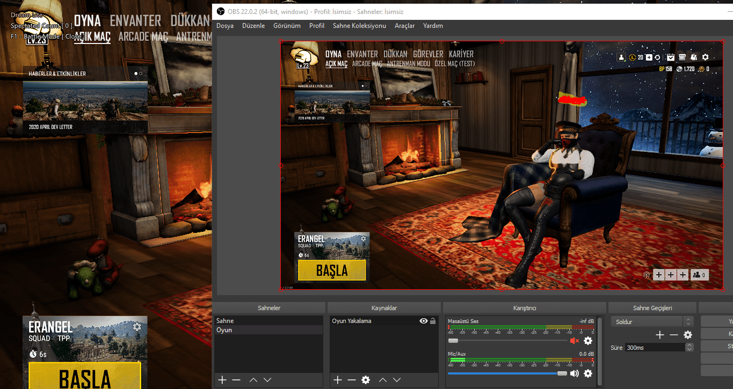Select ENVANTER tab in OBS preview
This screenshot has height=389, width=733.
(x=362, y=54)
